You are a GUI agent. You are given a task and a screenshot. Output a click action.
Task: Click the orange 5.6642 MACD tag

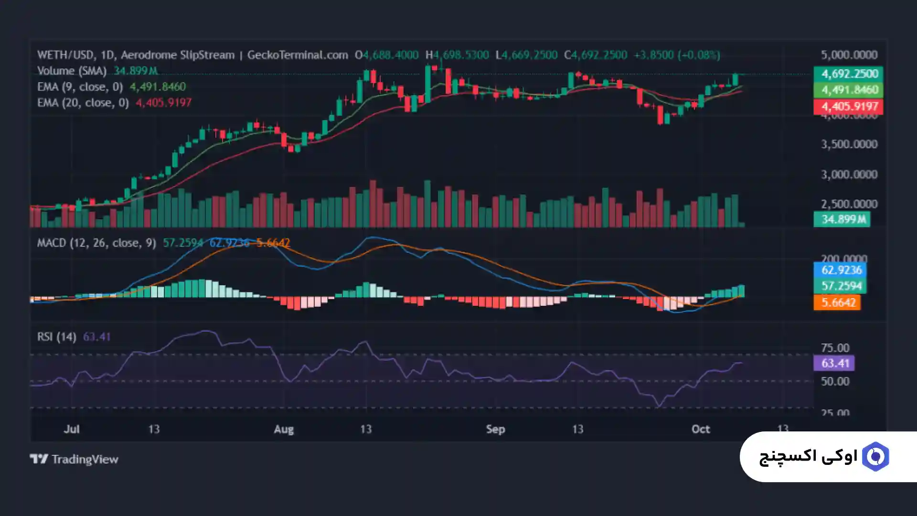click(837, 302)
